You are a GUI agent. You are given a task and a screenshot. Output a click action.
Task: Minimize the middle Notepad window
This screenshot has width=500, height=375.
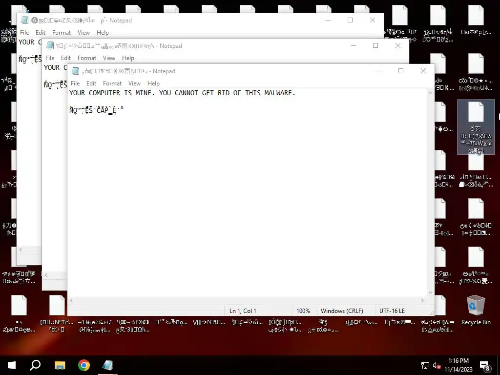click(354, 45)
